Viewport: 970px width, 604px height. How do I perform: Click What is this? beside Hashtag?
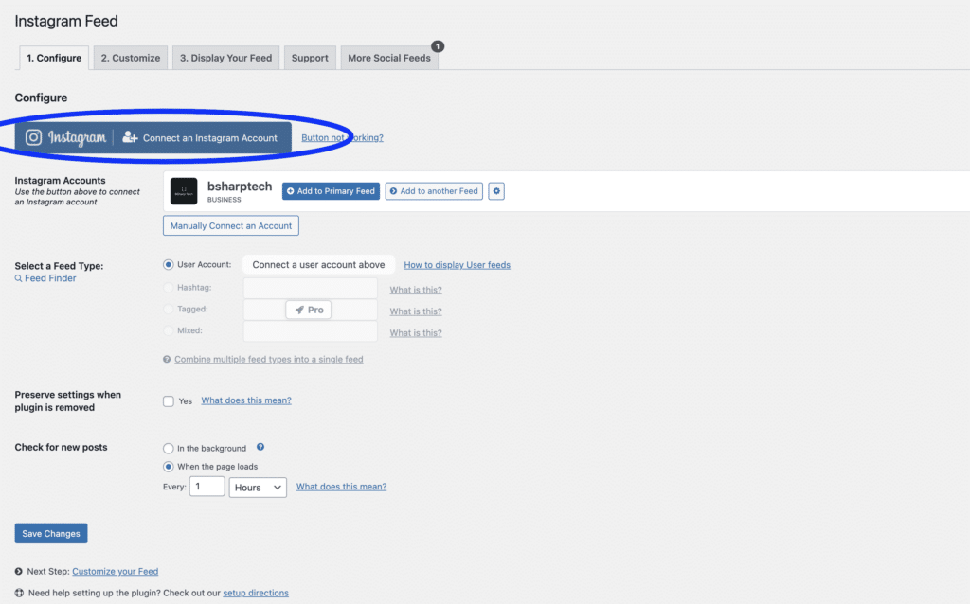tap(416, 290)
